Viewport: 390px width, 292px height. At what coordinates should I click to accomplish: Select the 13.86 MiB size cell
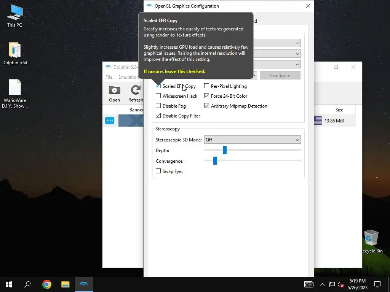334,121
